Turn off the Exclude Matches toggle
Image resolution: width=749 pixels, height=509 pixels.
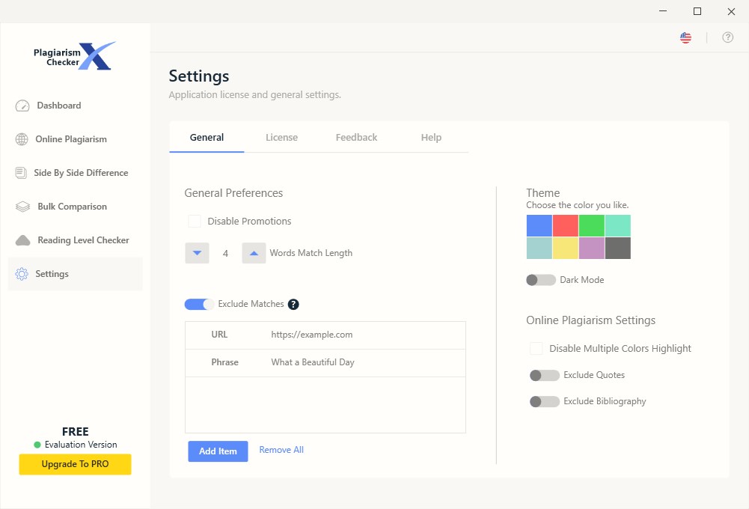[x=198, y=304]
